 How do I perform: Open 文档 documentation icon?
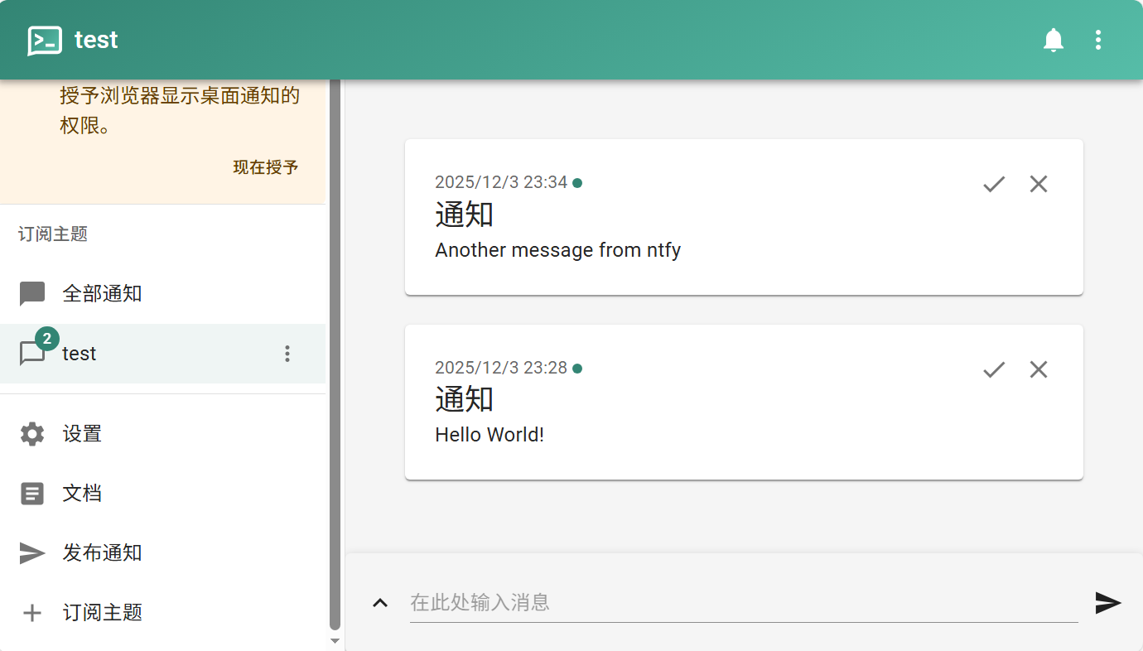click(x=32, y=494)
